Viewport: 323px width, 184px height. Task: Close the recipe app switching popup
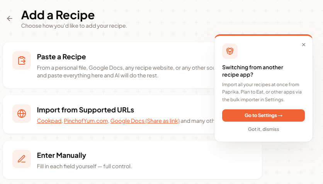tap(304, 45)
